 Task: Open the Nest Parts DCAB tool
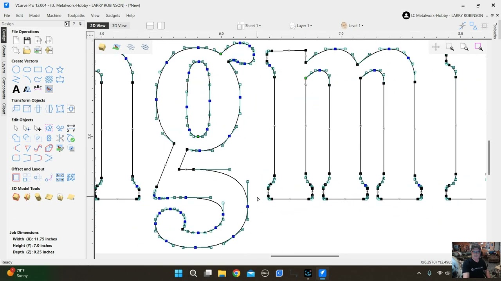point(60,178)
